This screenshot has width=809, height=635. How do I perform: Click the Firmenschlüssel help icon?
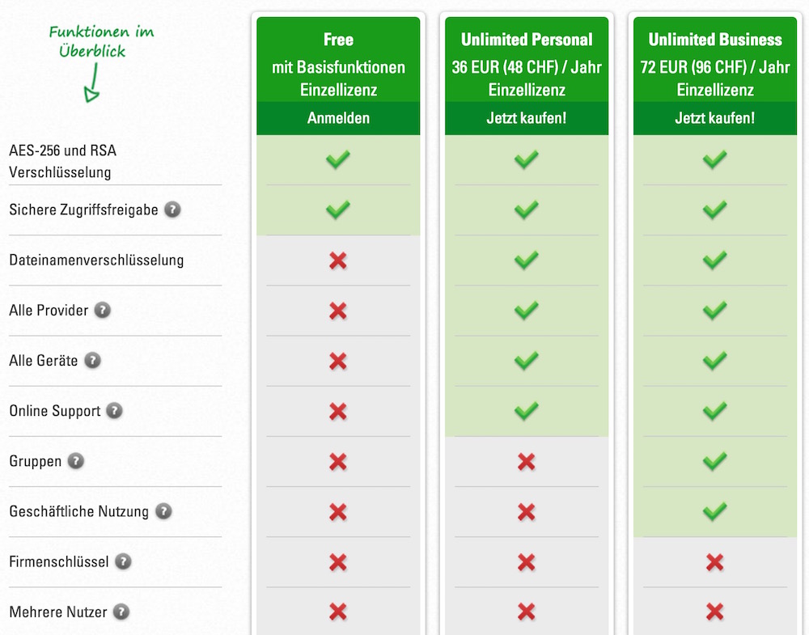click(x=123, y=561)
